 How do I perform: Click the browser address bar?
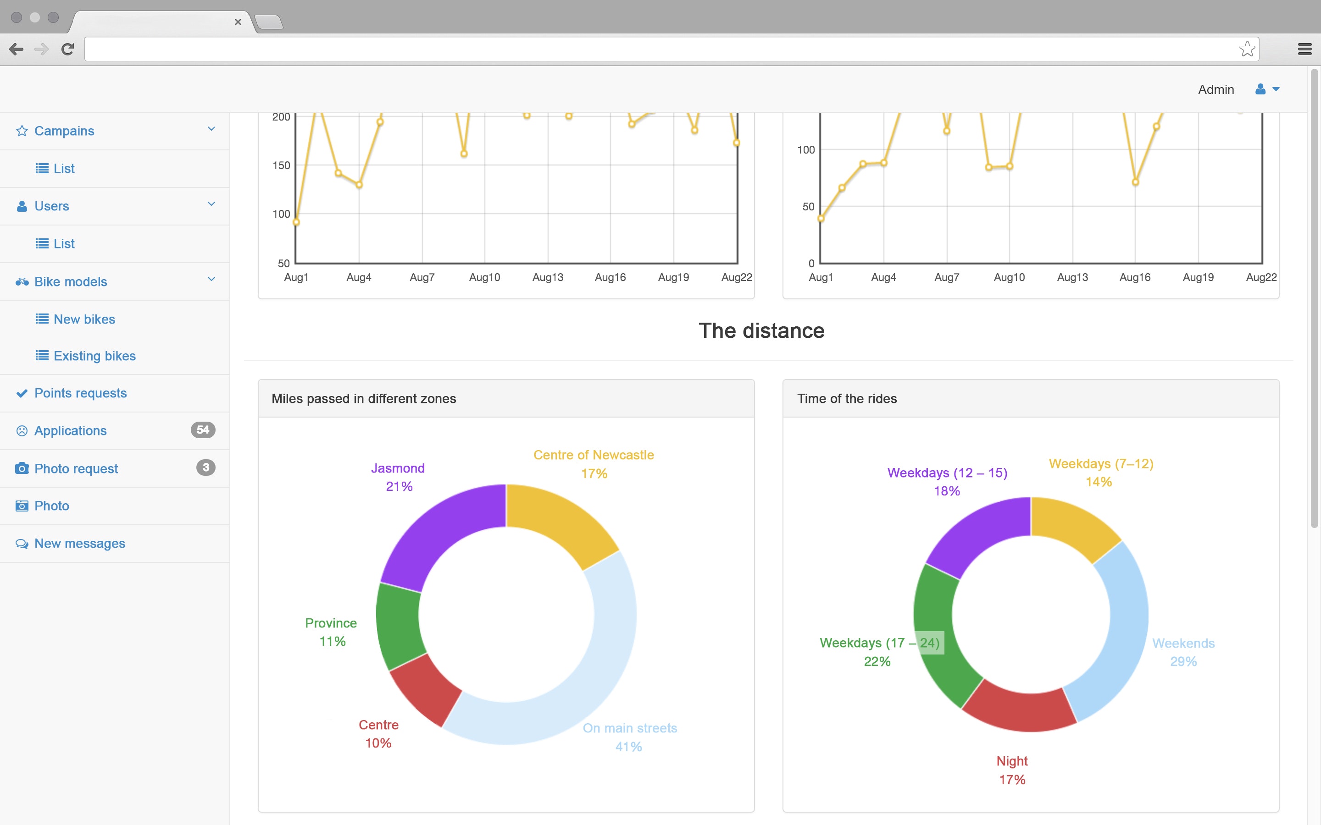(655, 49)
